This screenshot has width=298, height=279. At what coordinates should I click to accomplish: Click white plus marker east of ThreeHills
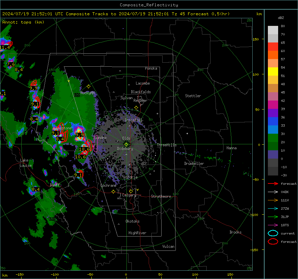click(x=187, y=133)
